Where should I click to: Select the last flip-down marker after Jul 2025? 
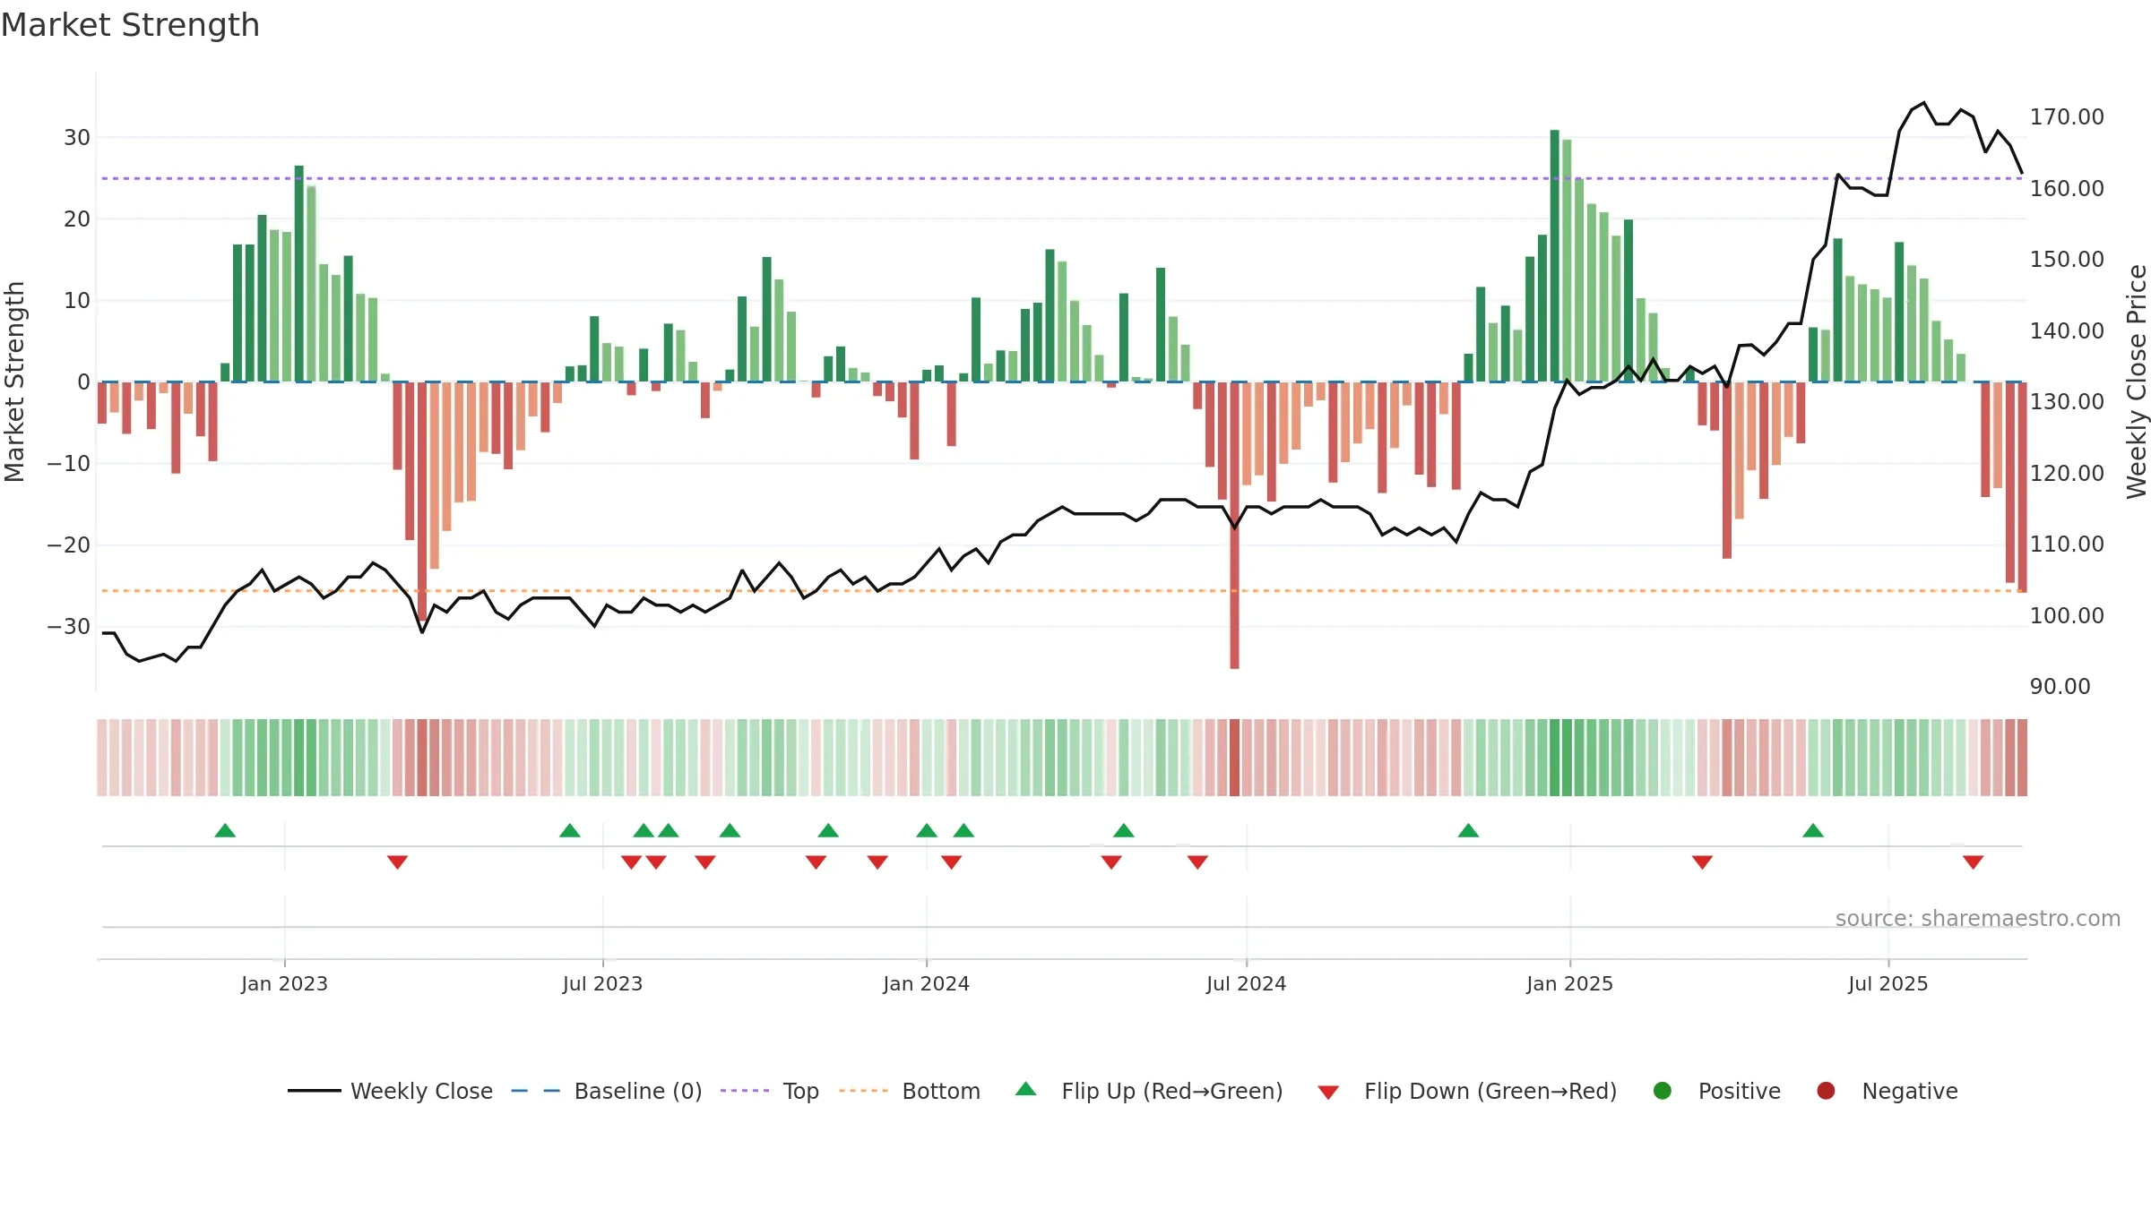pyautogui.click(x=1973, y=862)
